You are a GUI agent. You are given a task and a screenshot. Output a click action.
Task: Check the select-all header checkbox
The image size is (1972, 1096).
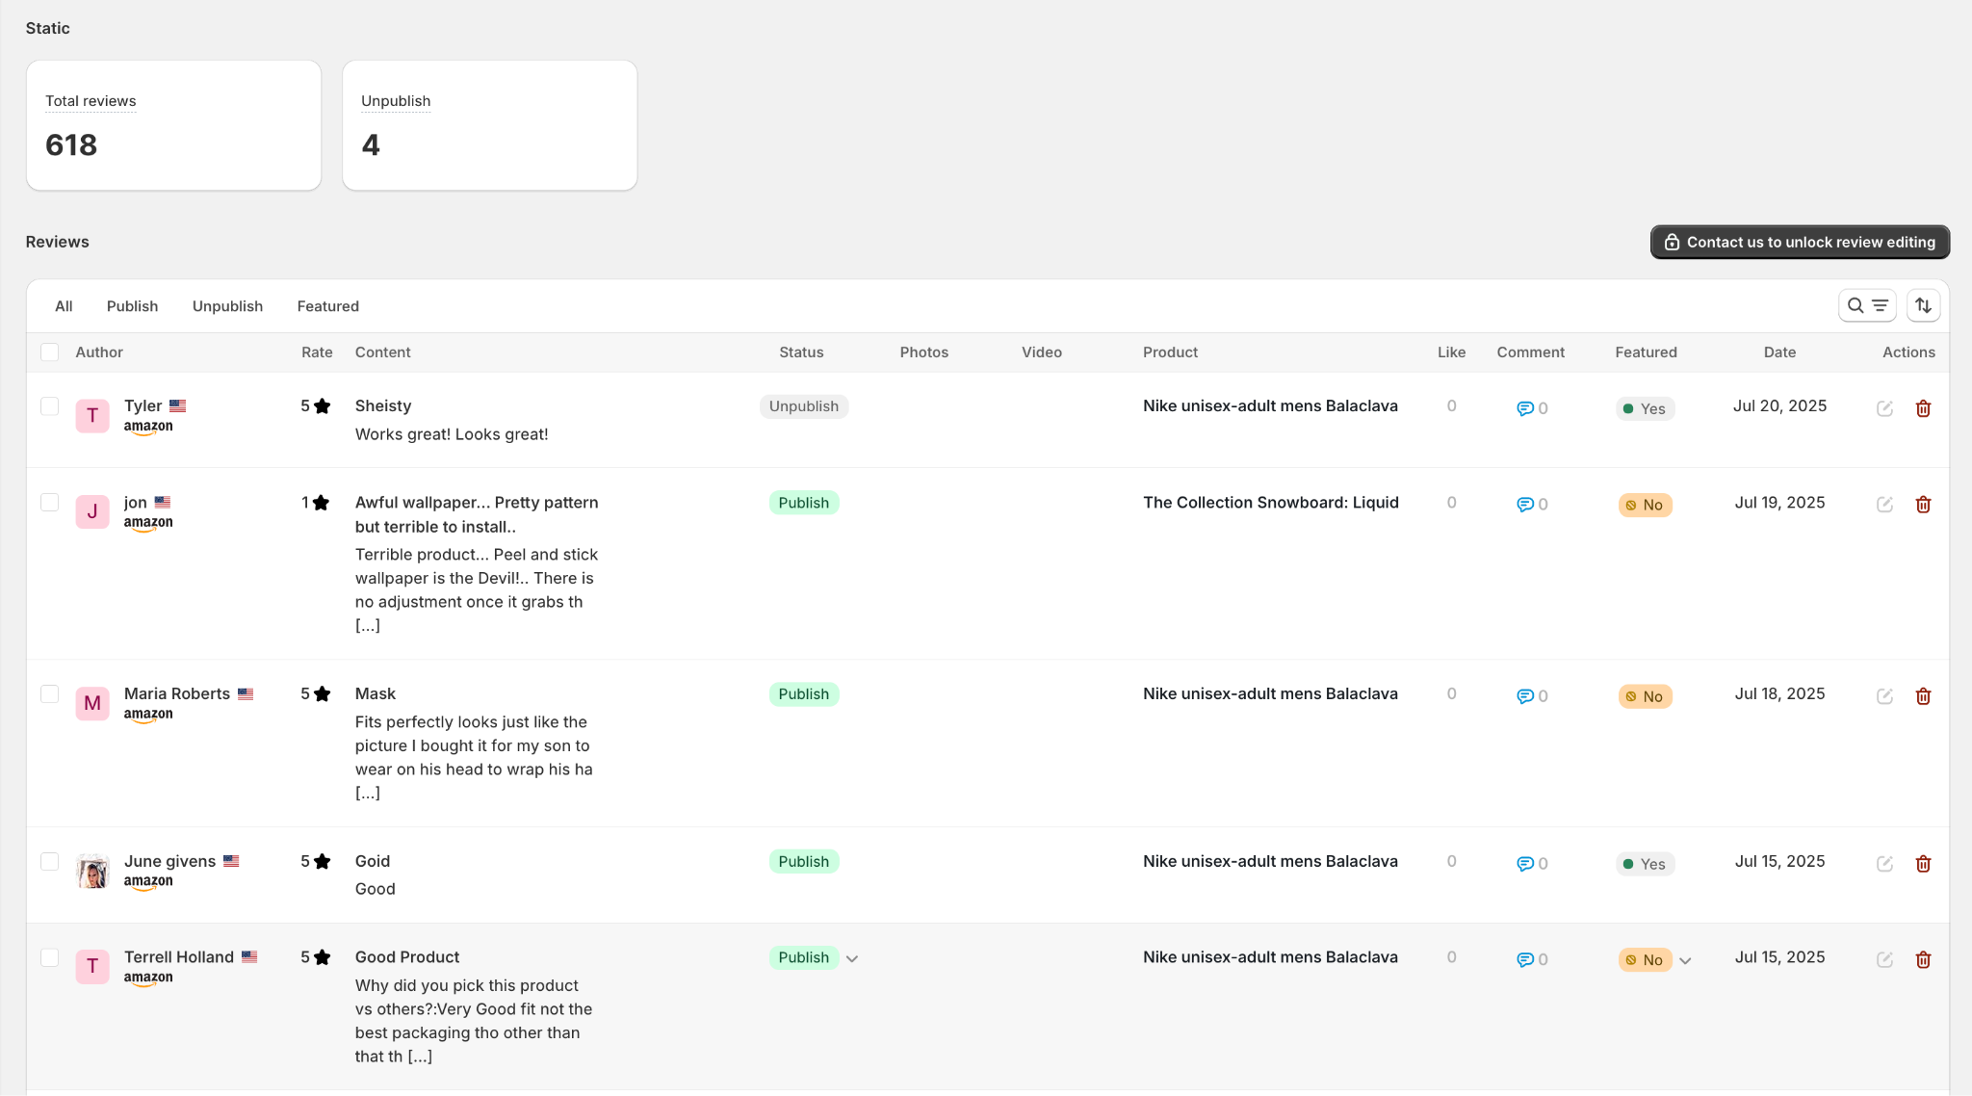point(50,352)
